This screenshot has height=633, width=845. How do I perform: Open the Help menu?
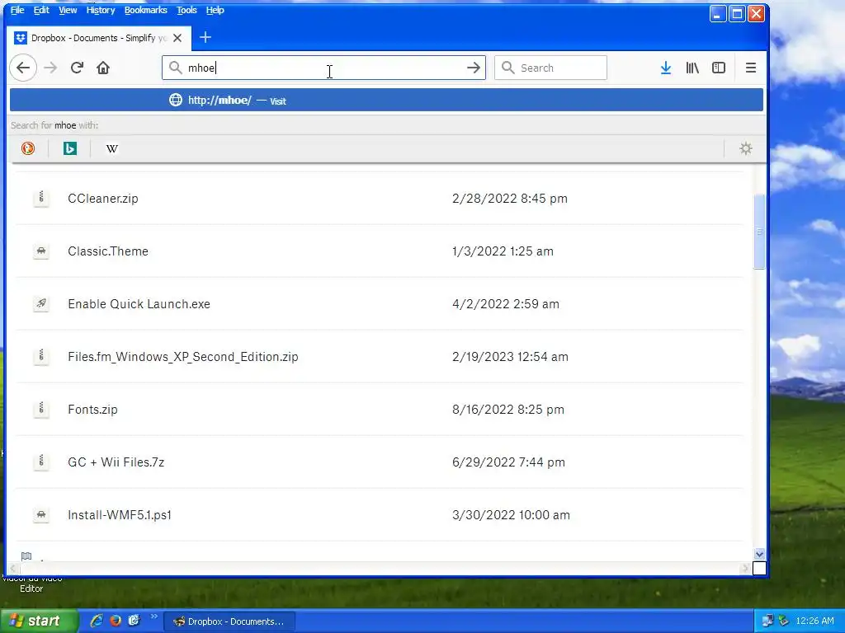(215, 10)
